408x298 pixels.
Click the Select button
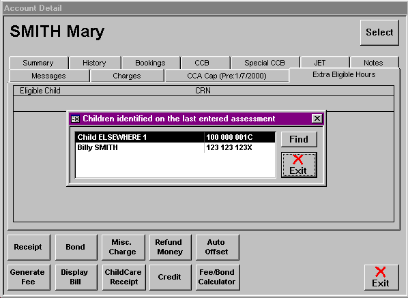pos(379,33)
